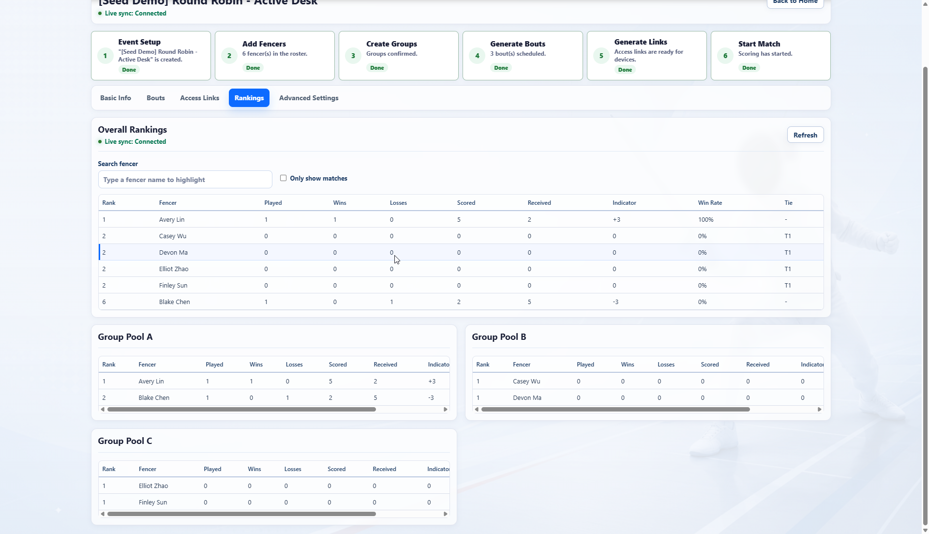Click step 3 Create Groups number badge
929x534 pixels.
[353, 56]
